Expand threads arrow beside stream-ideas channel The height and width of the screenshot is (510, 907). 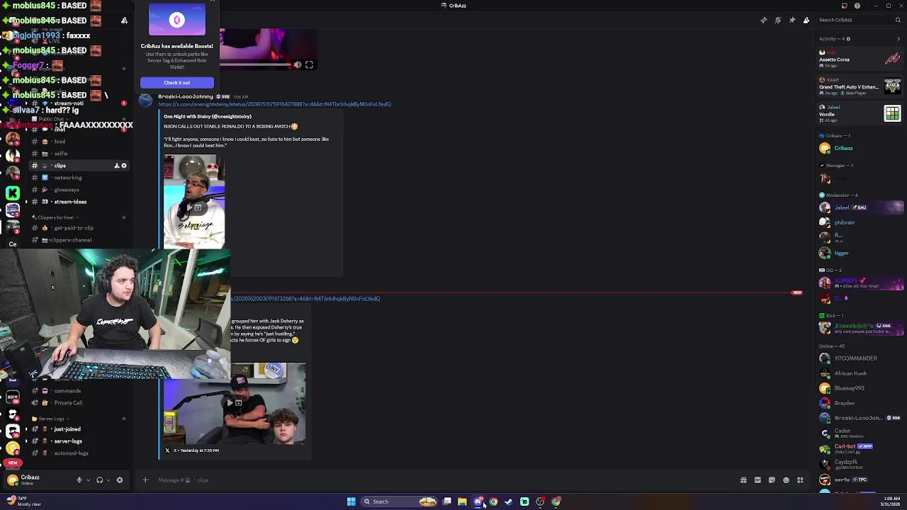[26, 202]
